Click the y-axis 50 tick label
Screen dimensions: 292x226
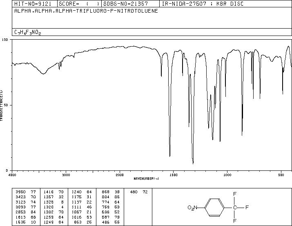click(6, 105)
